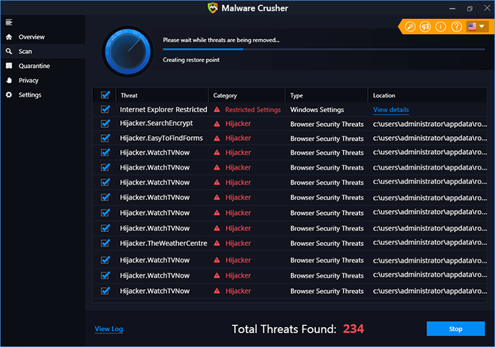The image size is (495, 347).
Task: Open the registration key icon
Action: tap(410, 27)
